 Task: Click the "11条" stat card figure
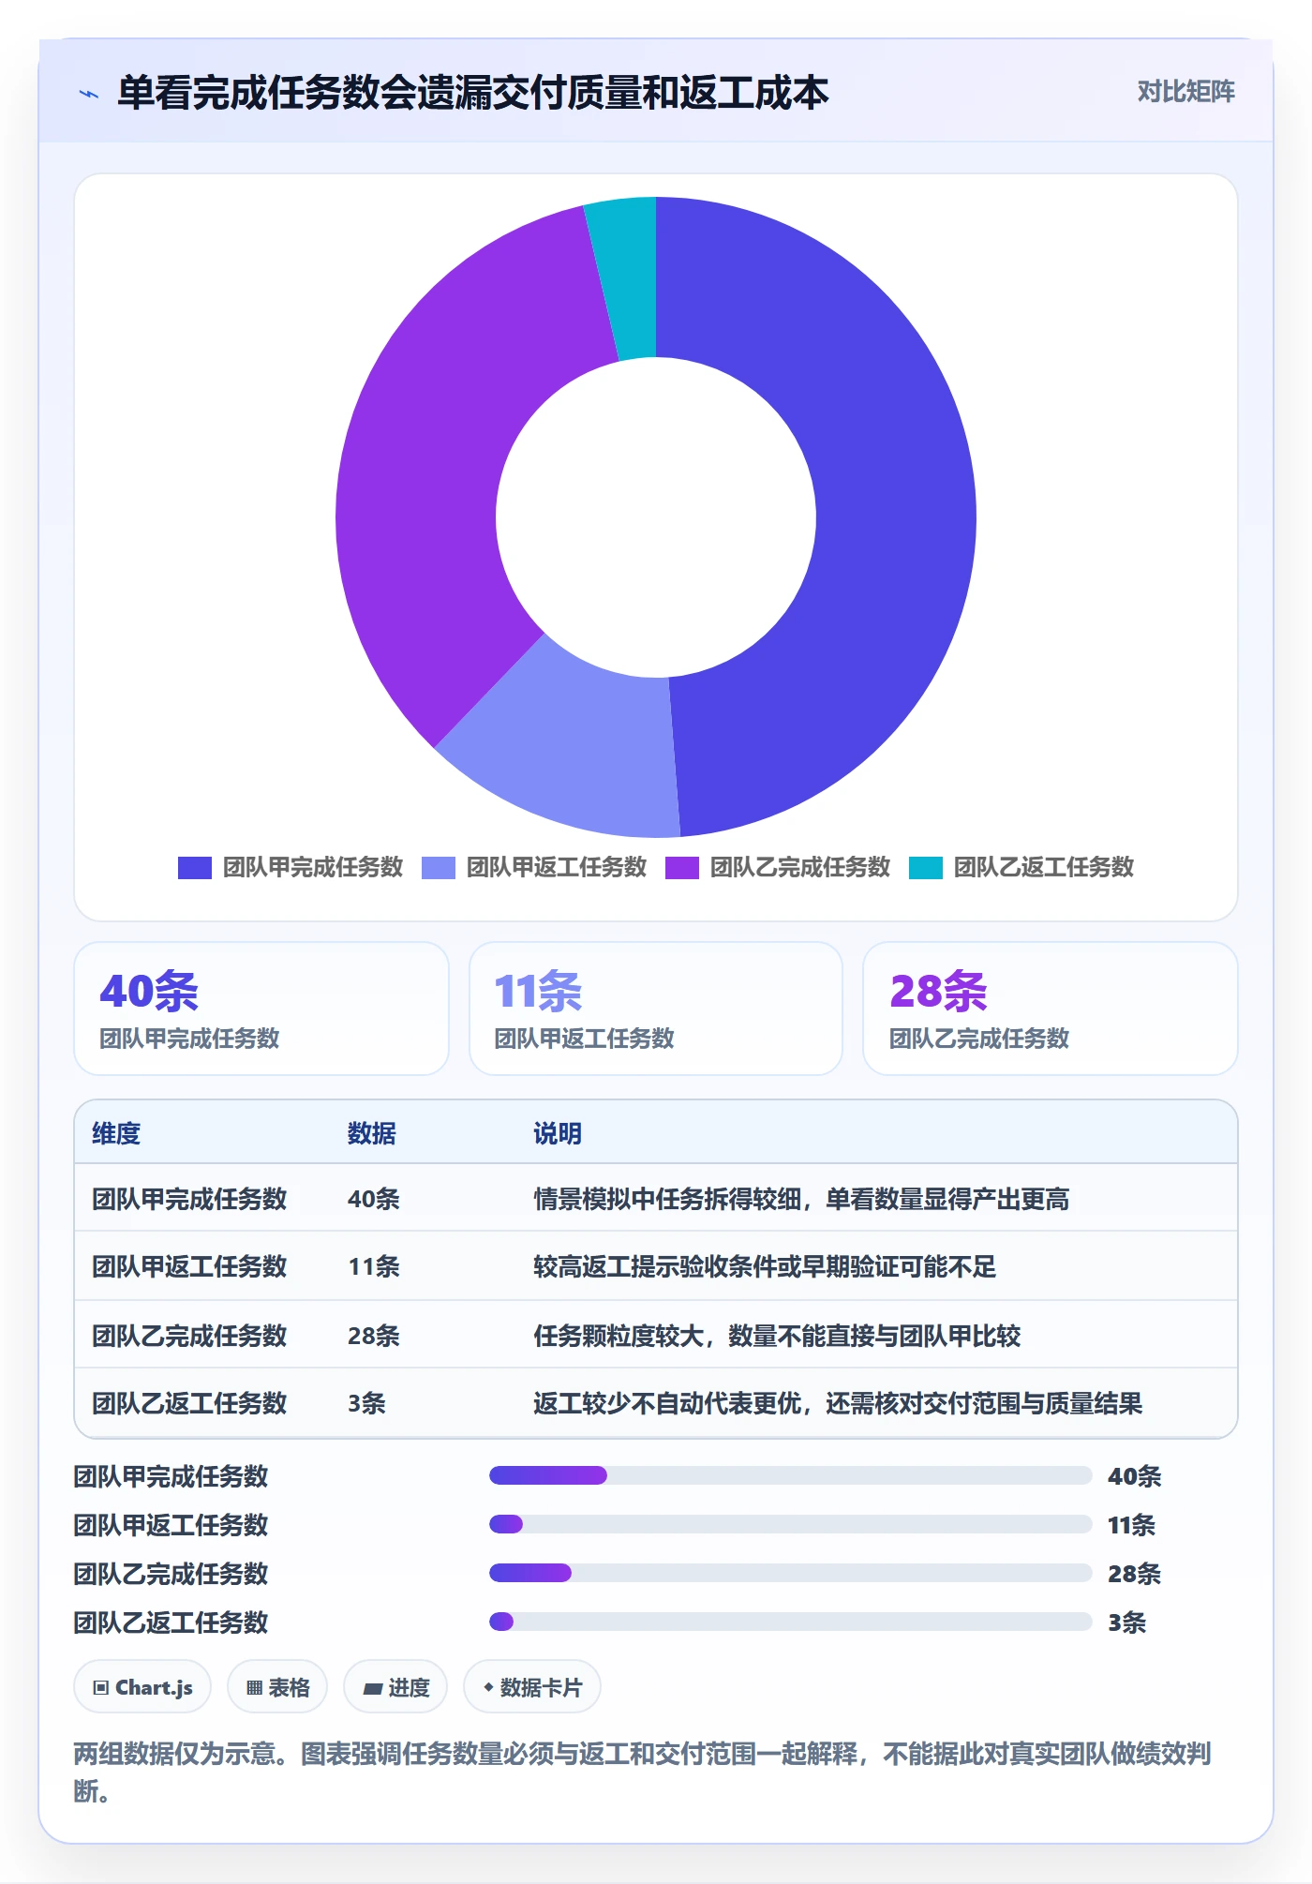coord(538,991)
